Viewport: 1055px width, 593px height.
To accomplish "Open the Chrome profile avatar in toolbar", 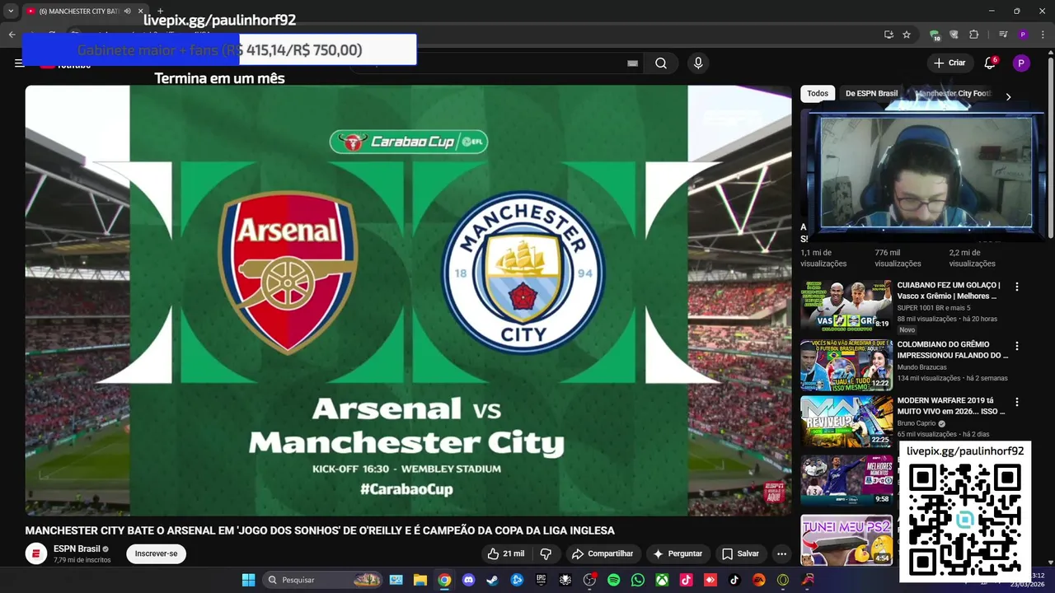I will [1023, 35].
